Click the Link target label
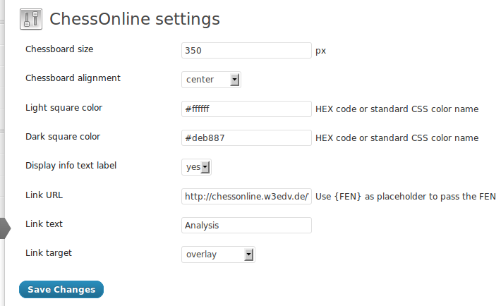 [49, 253]
